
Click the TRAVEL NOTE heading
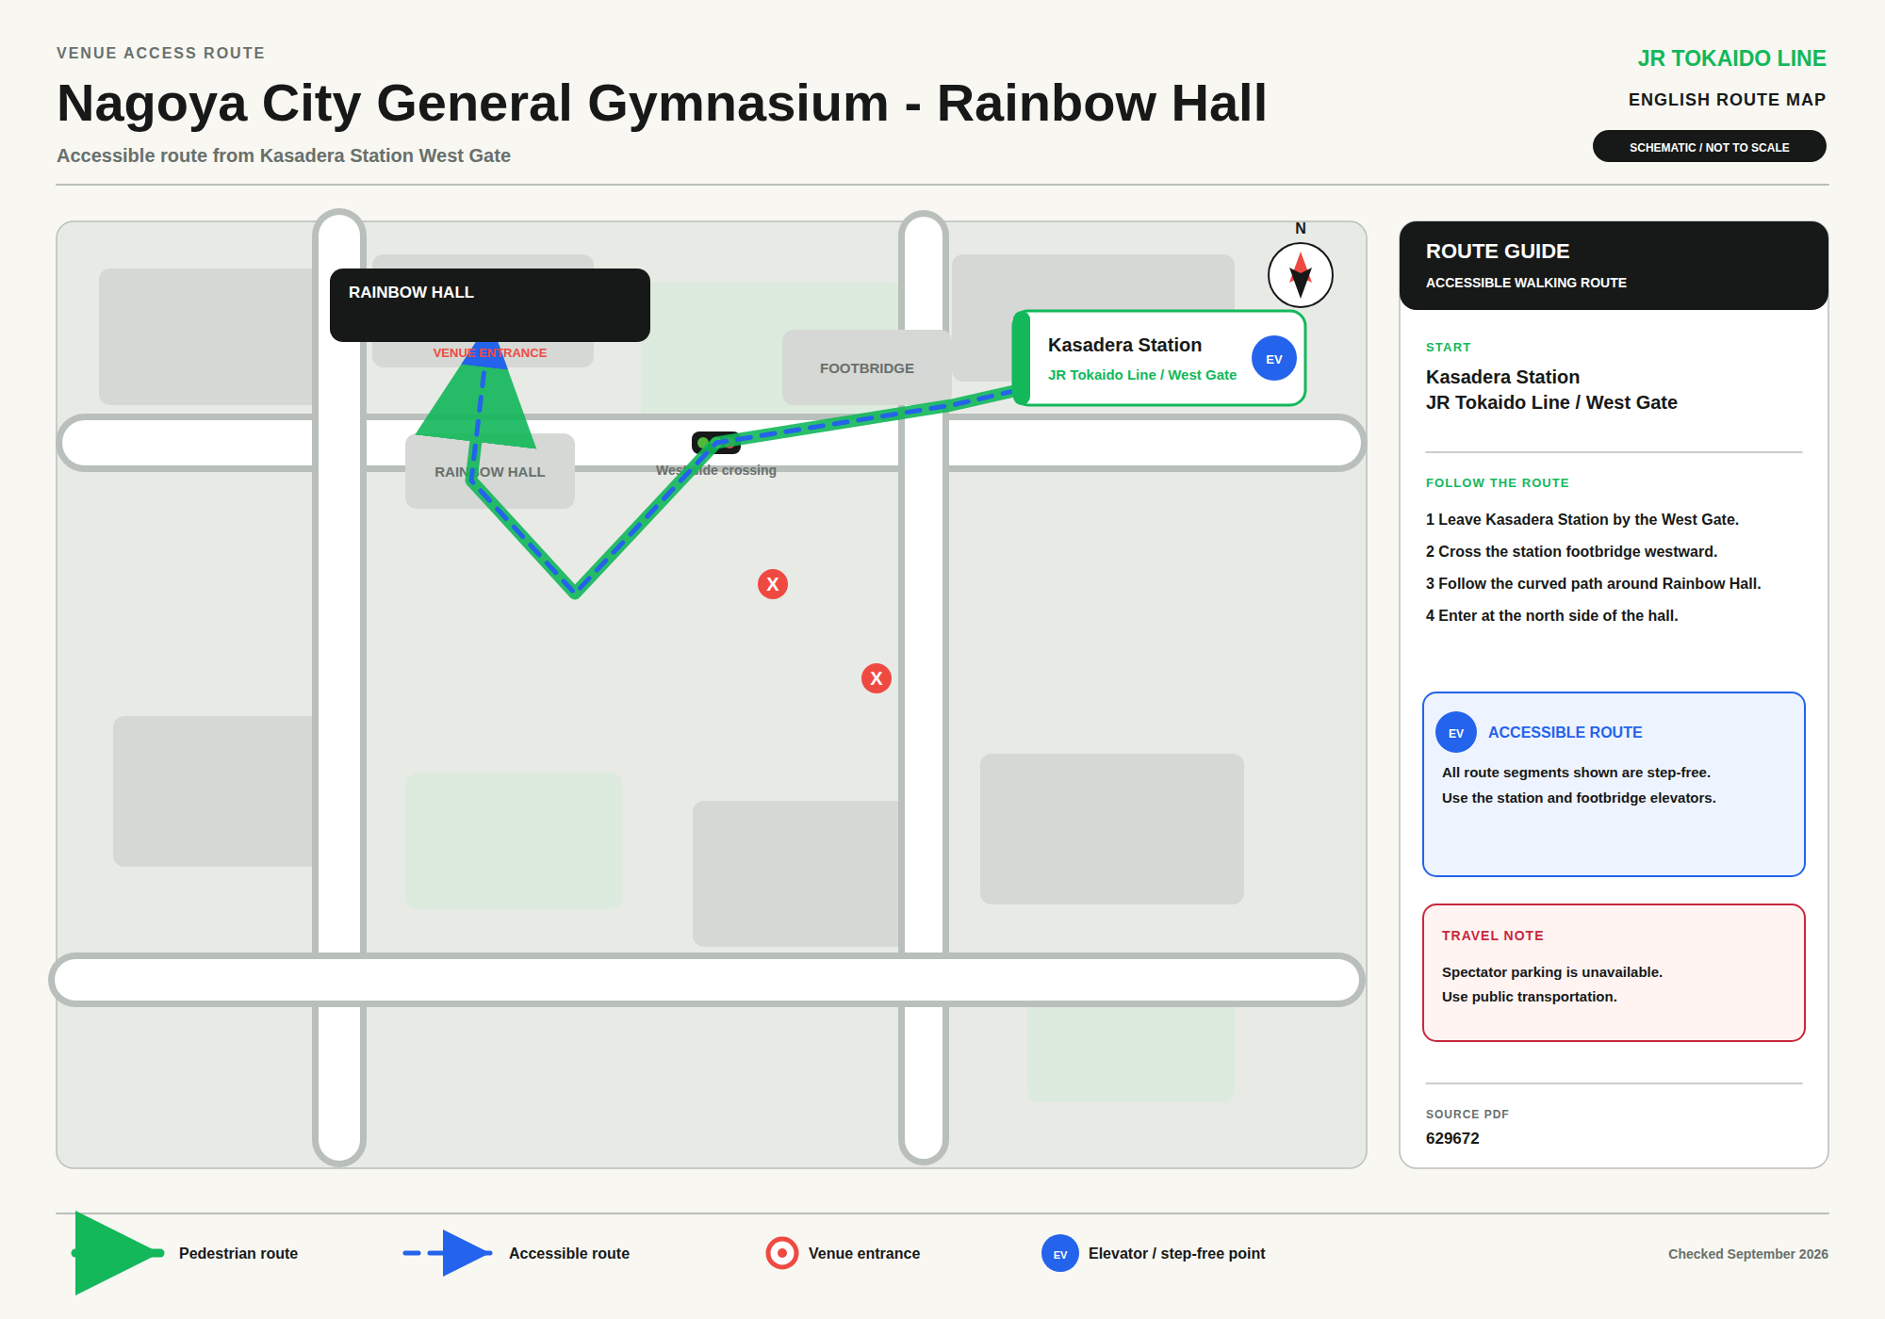[x=1493, y=936]
